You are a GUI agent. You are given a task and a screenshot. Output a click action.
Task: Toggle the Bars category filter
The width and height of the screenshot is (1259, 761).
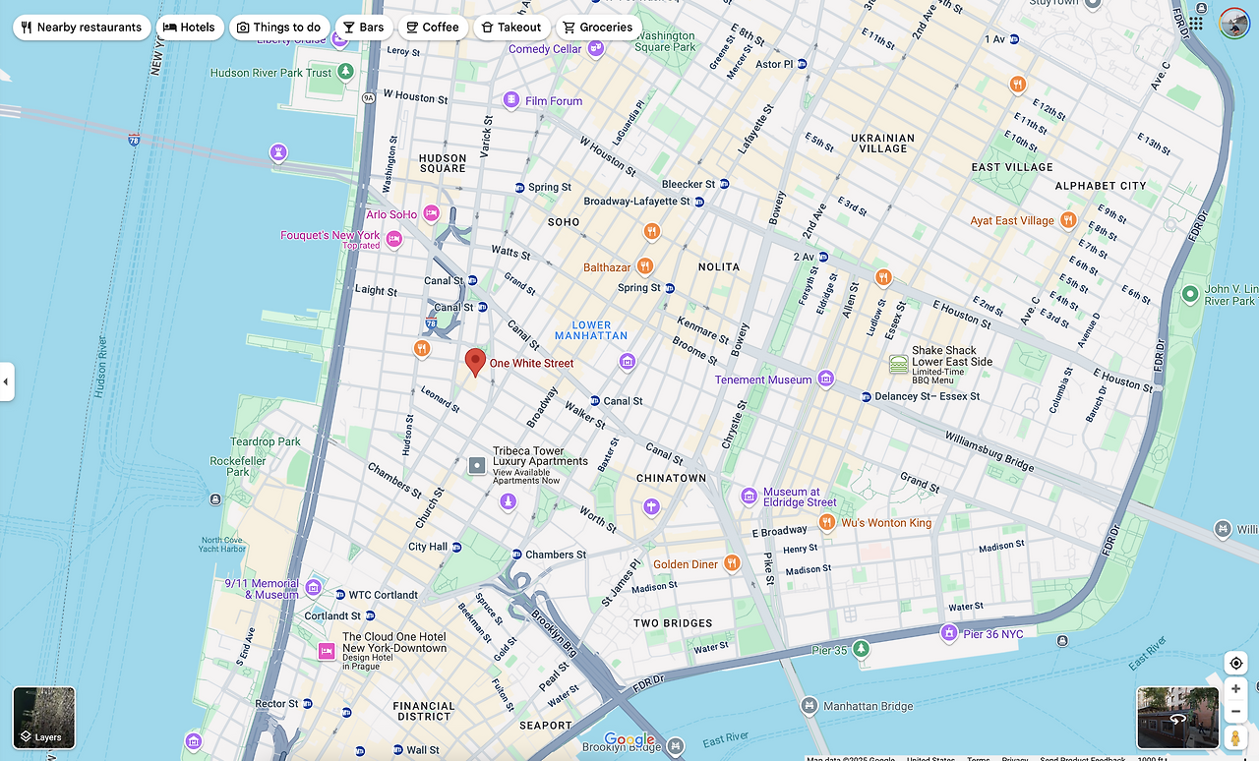pos(363,27)
